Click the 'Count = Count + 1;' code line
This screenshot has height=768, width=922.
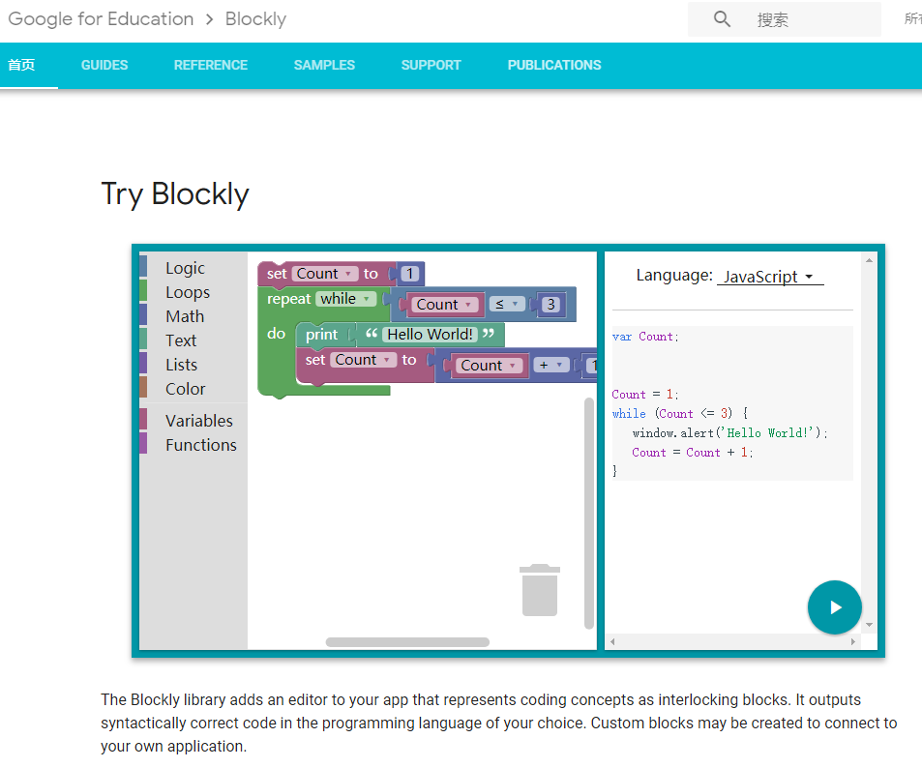(692, 453)
